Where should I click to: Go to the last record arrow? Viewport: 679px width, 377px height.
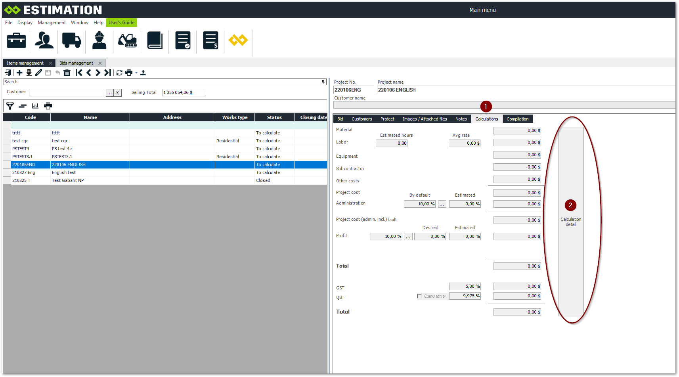pos(107,73)
